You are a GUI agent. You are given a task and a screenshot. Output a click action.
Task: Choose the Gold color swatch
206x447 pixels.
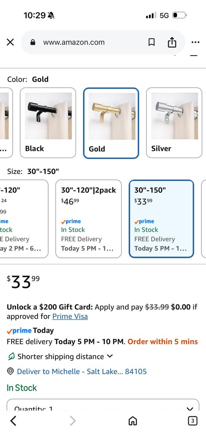pos(111,123)
